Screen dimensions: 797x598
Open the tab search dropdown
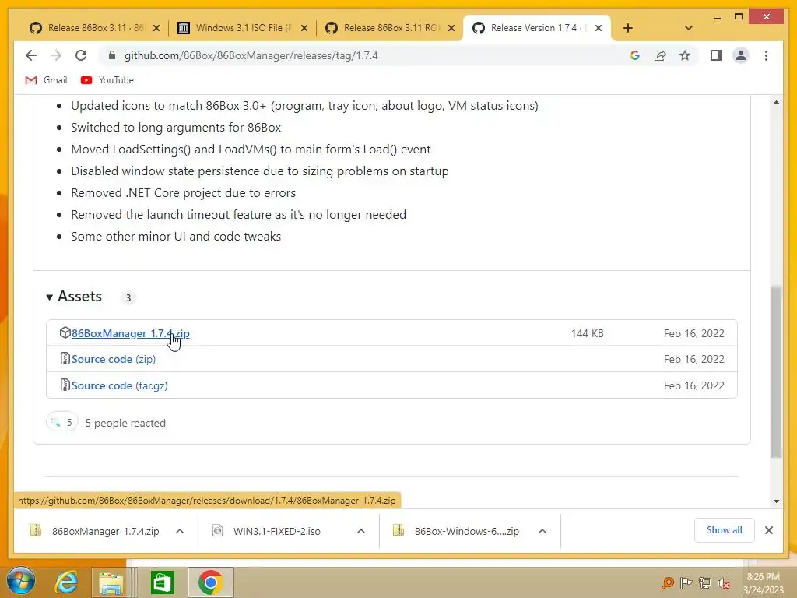[688, 28]
